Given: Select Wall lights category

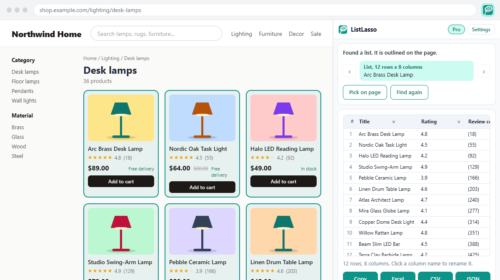Looking at the screenshot, I should tap(24, 100).
